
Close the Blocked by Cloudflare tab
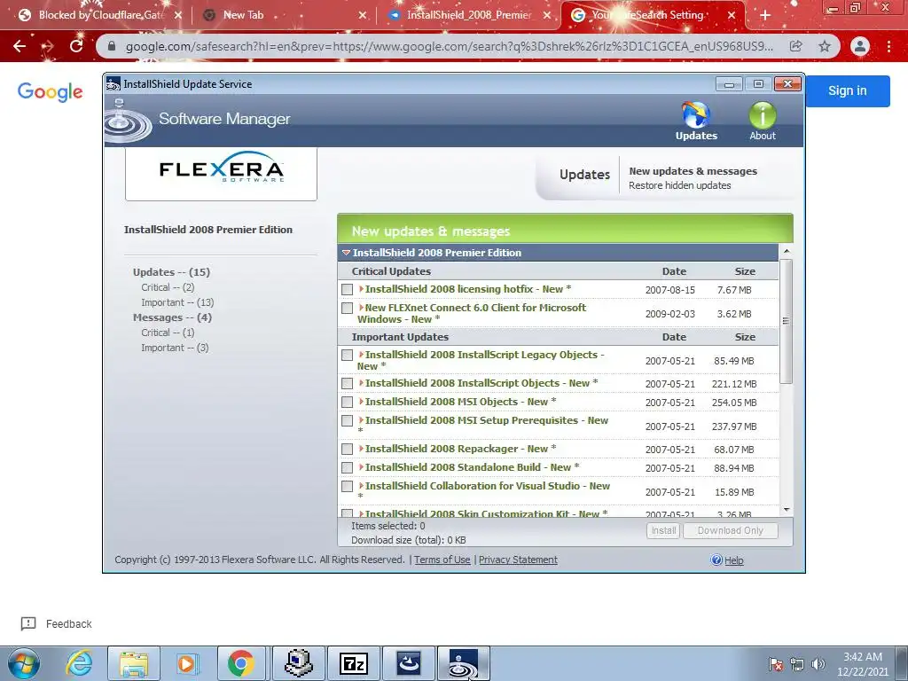pyautogui.click(x=177, y=16)
